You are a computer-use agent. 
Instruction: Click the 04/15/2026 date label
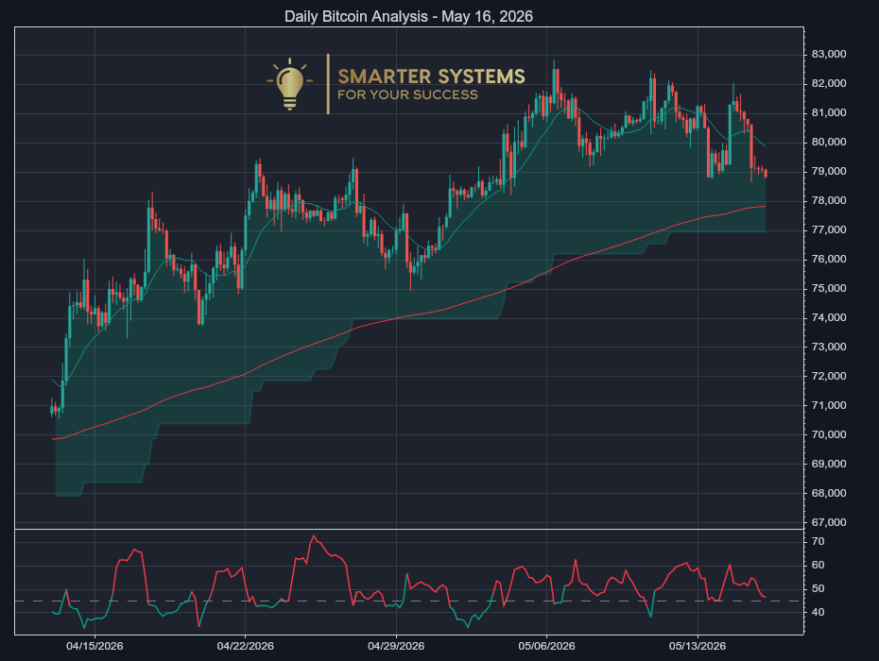[x=95, y=646]
